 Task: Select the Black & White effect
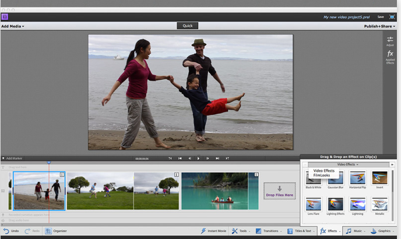[314, 180]
